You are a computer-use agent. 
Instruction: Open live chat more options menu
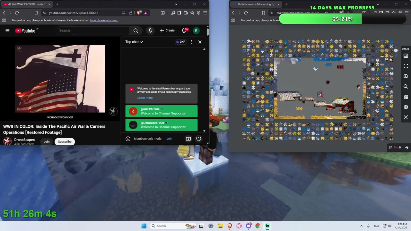[191, 42]
